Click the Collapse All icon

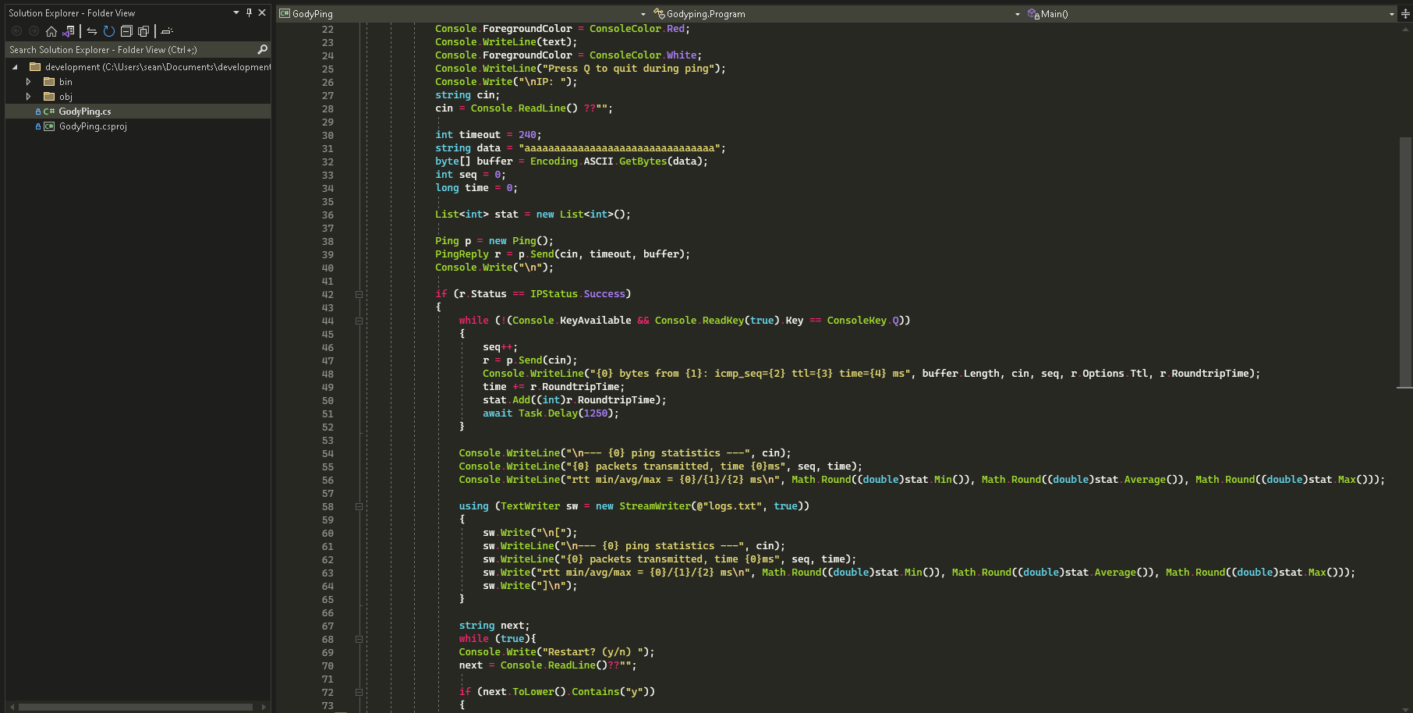tap(126, 31)
